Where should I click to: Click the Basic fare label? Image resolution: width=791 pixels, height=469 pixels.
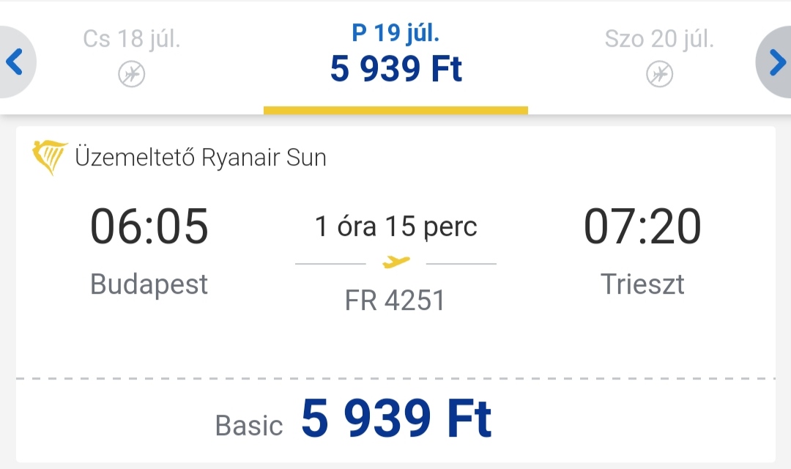point(249,425)
